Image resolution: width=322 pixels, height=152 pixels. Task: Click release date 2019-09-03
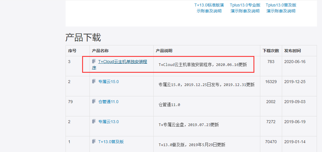(x=295, y=102)
